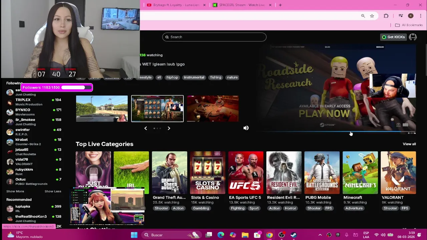Expand following list with Show More
The image size is (427, 240).
(15, 191)
